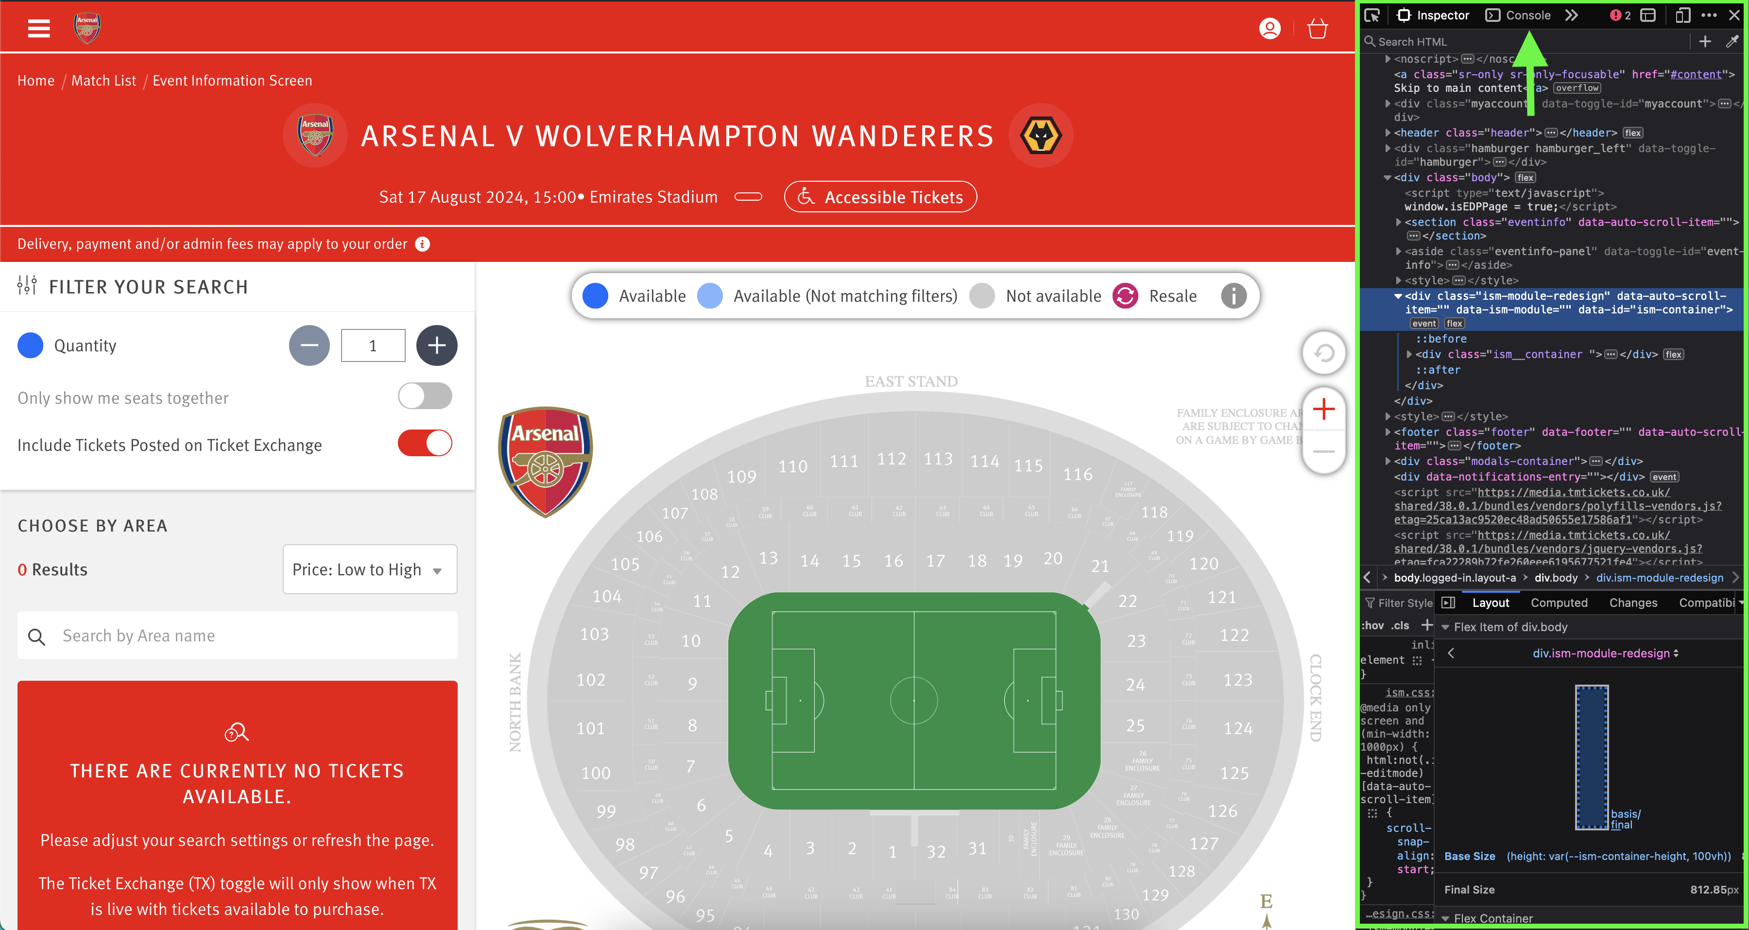Viewport: 1749px width, 930px height.
Task: Open the 'Price: Low to High' dropdown
Action: 369,569
